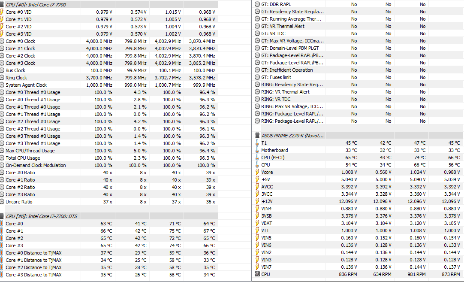Image resolution: width=464 pixels, height=282 pixels.
Task: Select the Bus Clock sensor row
Action: tap(109, 70)
